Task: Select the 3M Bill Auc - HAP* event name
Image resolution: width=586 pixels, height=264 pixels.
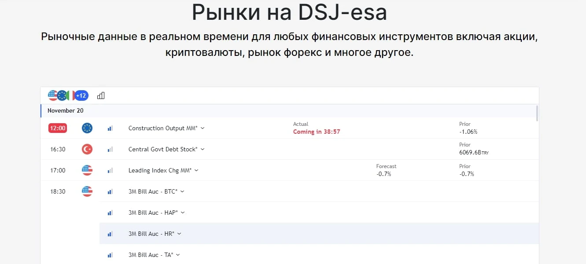Action: [153, 213]
